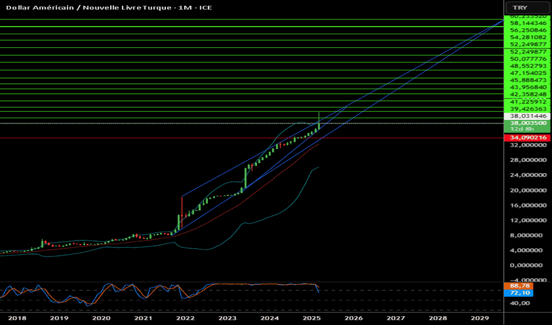Select the red horizontal support line
Screen dimensions: 552x325
pyautogui.click(x=252, y=138)
